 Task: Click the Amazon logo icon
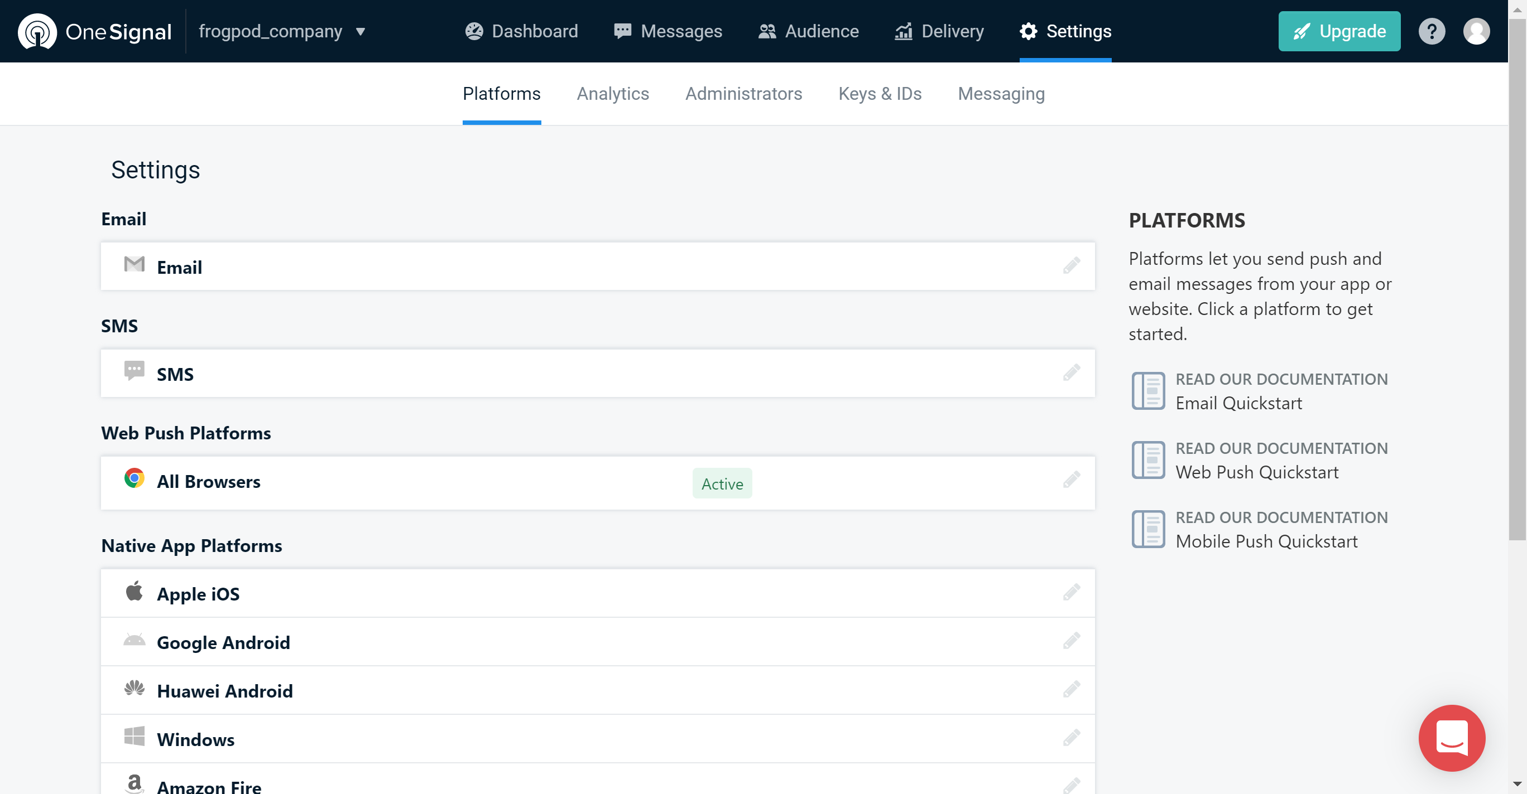click(x=135, y=783)
